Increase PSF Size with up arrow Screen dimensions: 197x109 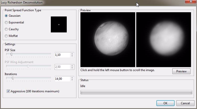tap(72, 53)
